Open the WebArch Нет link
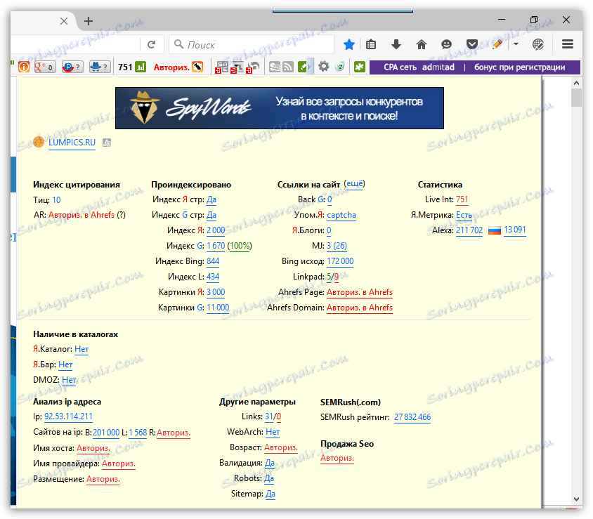 coord(273,432)
